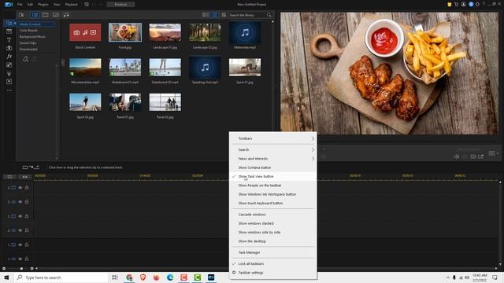Expand News and interests submenu
This screenshot has height=283, width=504.
[273, 159]
